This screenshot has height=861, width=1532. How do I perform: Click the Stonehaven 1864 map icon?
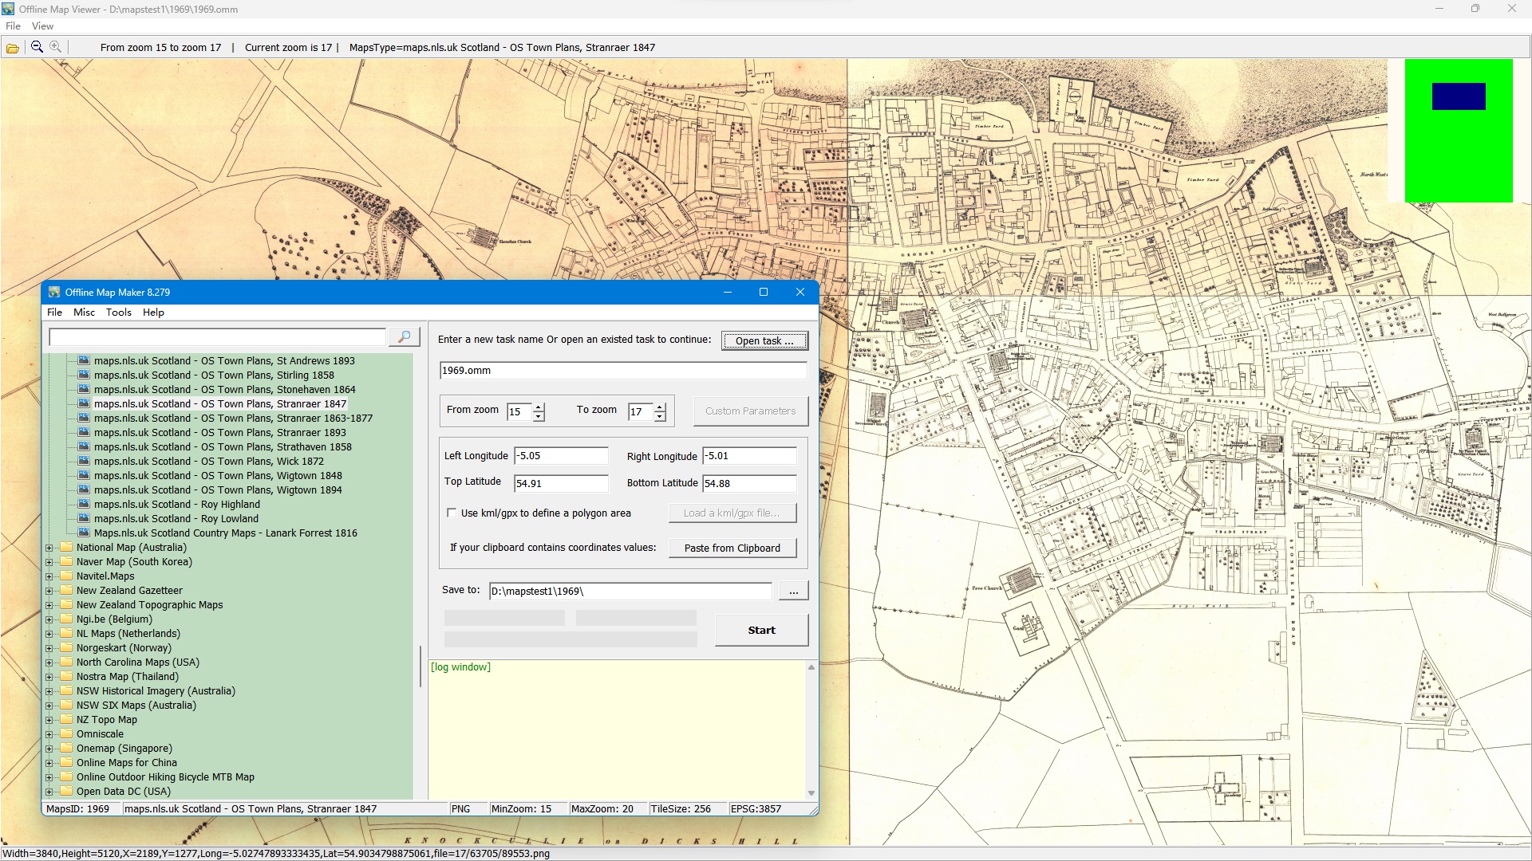[84, 390]
